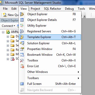
Task: Choose Registered Servers menu entry
Action: pos(50,31)
